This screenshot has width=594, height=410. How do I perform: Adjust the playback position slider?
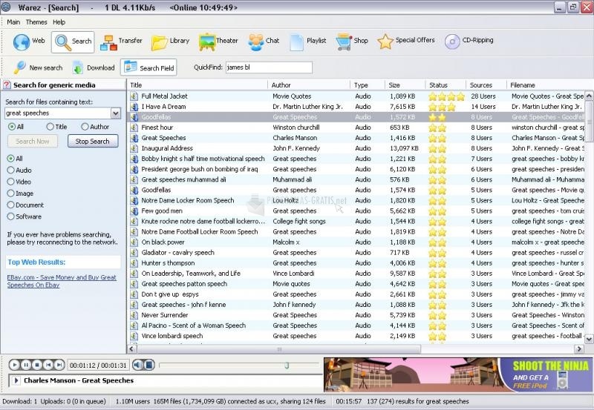[x=287, y=365]
